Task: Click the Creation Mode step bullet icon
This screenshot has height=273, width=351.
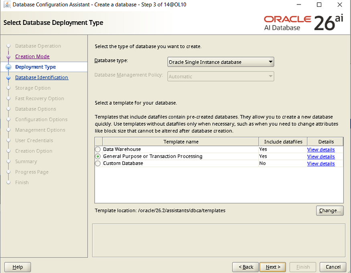Action: coord(8,57)
